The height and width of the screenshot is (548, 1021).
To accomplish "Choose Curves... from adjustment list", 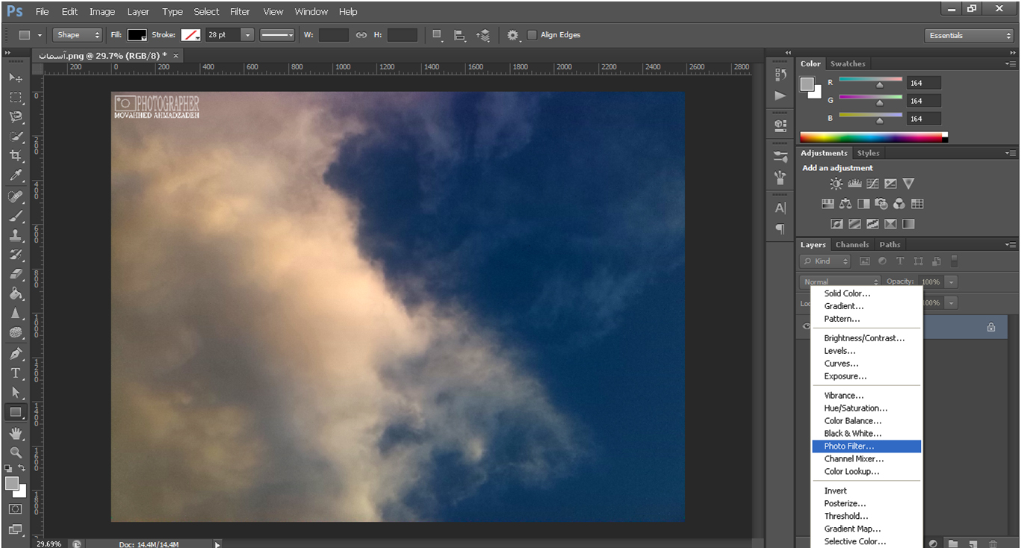I will [866, 364].
